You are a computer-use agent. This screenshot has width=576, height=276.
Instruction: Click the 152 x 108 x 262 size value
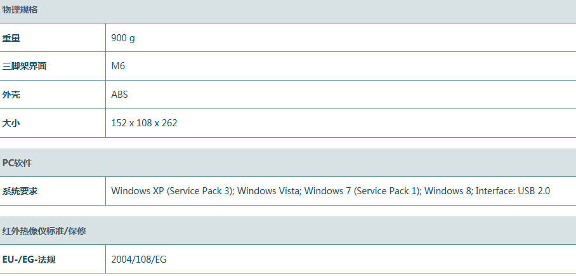pos(144,123)
